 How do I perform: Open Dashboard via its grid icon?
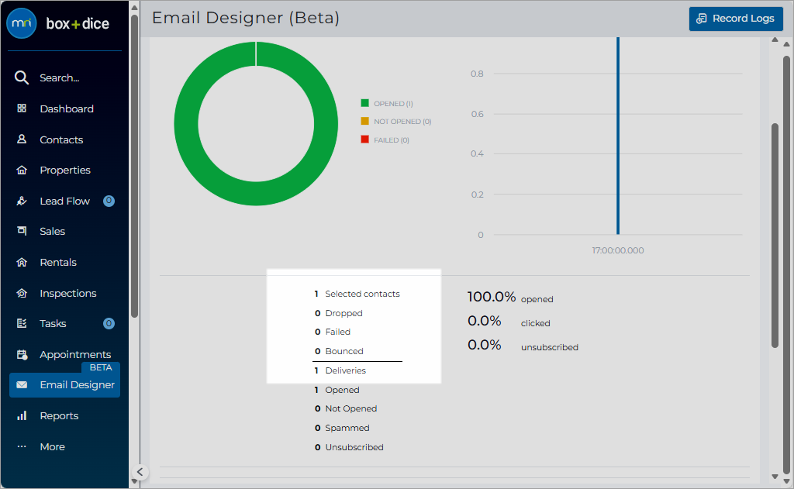point(22,108)
